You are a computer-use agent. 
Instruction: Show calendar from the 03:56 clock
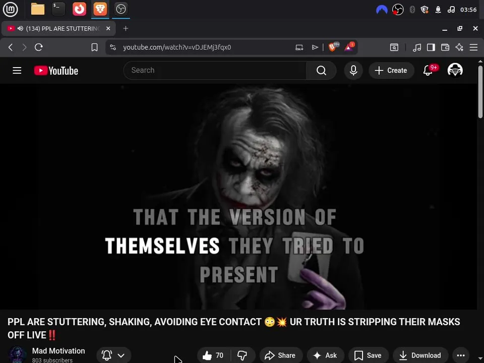468,10
